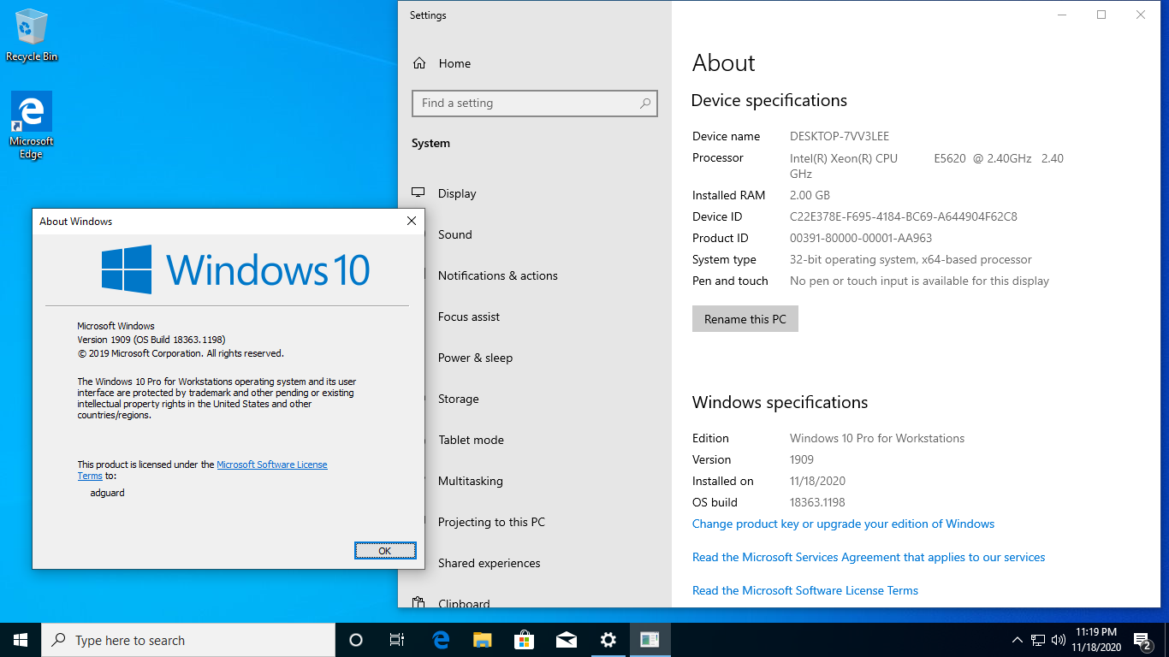
Task: Open the Recycle Bin desktop icon
Action: click(32, 35)
